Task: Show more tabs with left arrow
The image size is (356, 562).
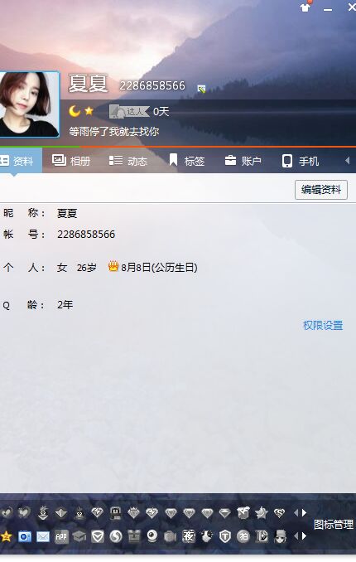Action: click(x=347, y=161)
